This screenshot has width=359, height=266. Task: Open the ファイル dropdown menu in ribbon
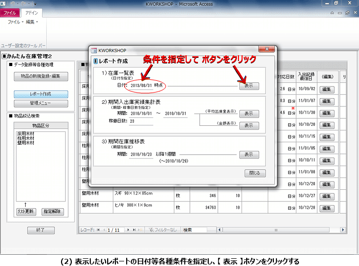[15, 22]
